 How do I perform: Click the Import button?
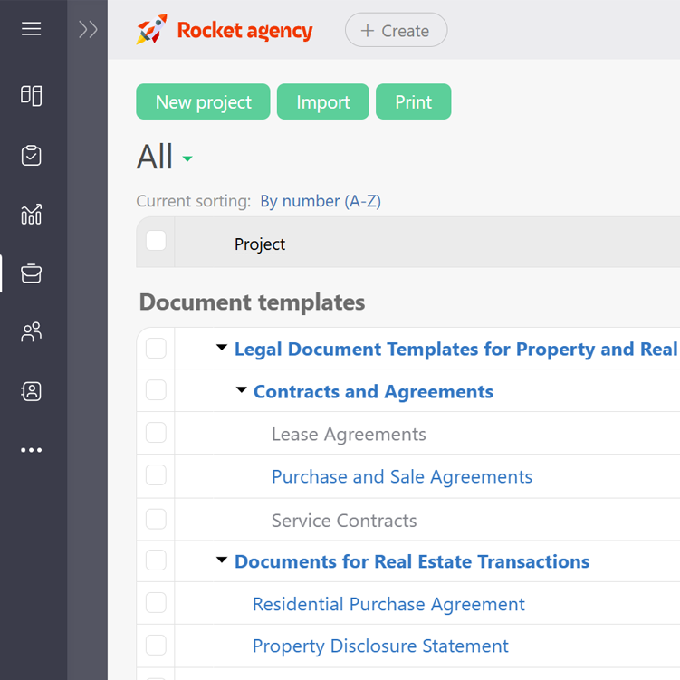(x=323, y=102)
